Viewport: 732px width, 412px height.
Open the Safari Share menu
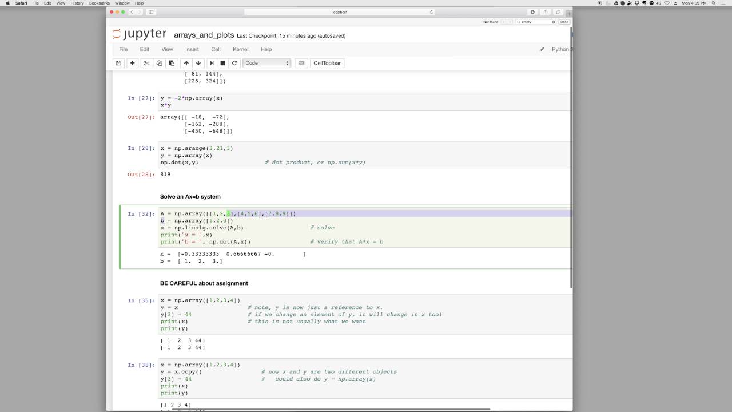(546, 12)
